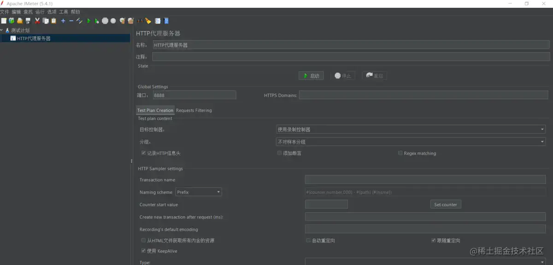553x265 pixels.
Task: Open the 编辑 menu
Action: pyautogui.click(x=16, y=12)
